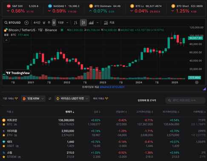Image resolution: width=207 pixels, height=161 pixels.
Task: Click the 암호화폐 총 374개 count text
Action: click(x=147, y=100)
